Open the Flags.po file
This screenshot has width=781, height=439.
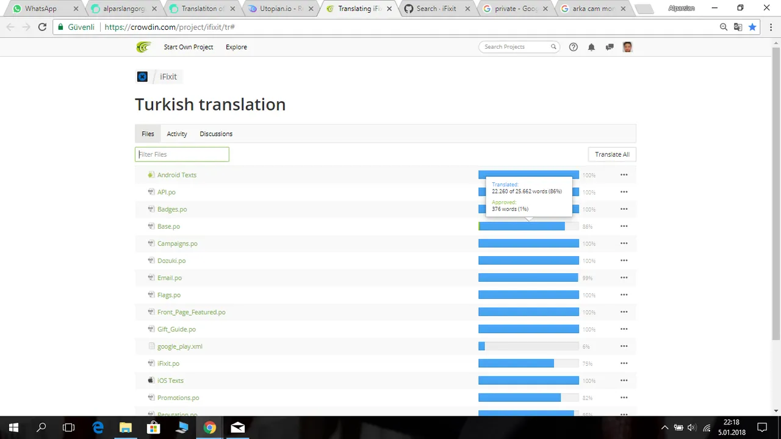[169, 295]
